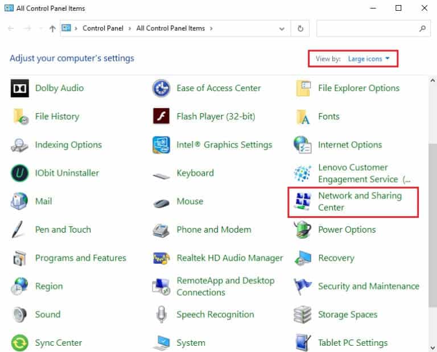Click the search magnifier icon
Image resolution: width=437 pixels, height=352 pixels.
click(x=423, y=28)
